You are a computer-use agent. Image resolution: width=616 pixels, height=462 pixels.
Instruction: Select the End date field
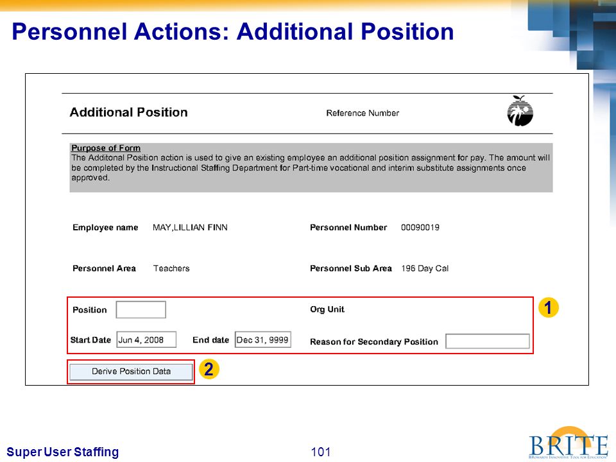263,340
